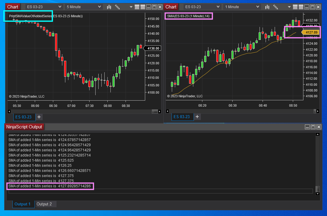Click Chart title of the 5 Minute window

click(x=13, y=7)
